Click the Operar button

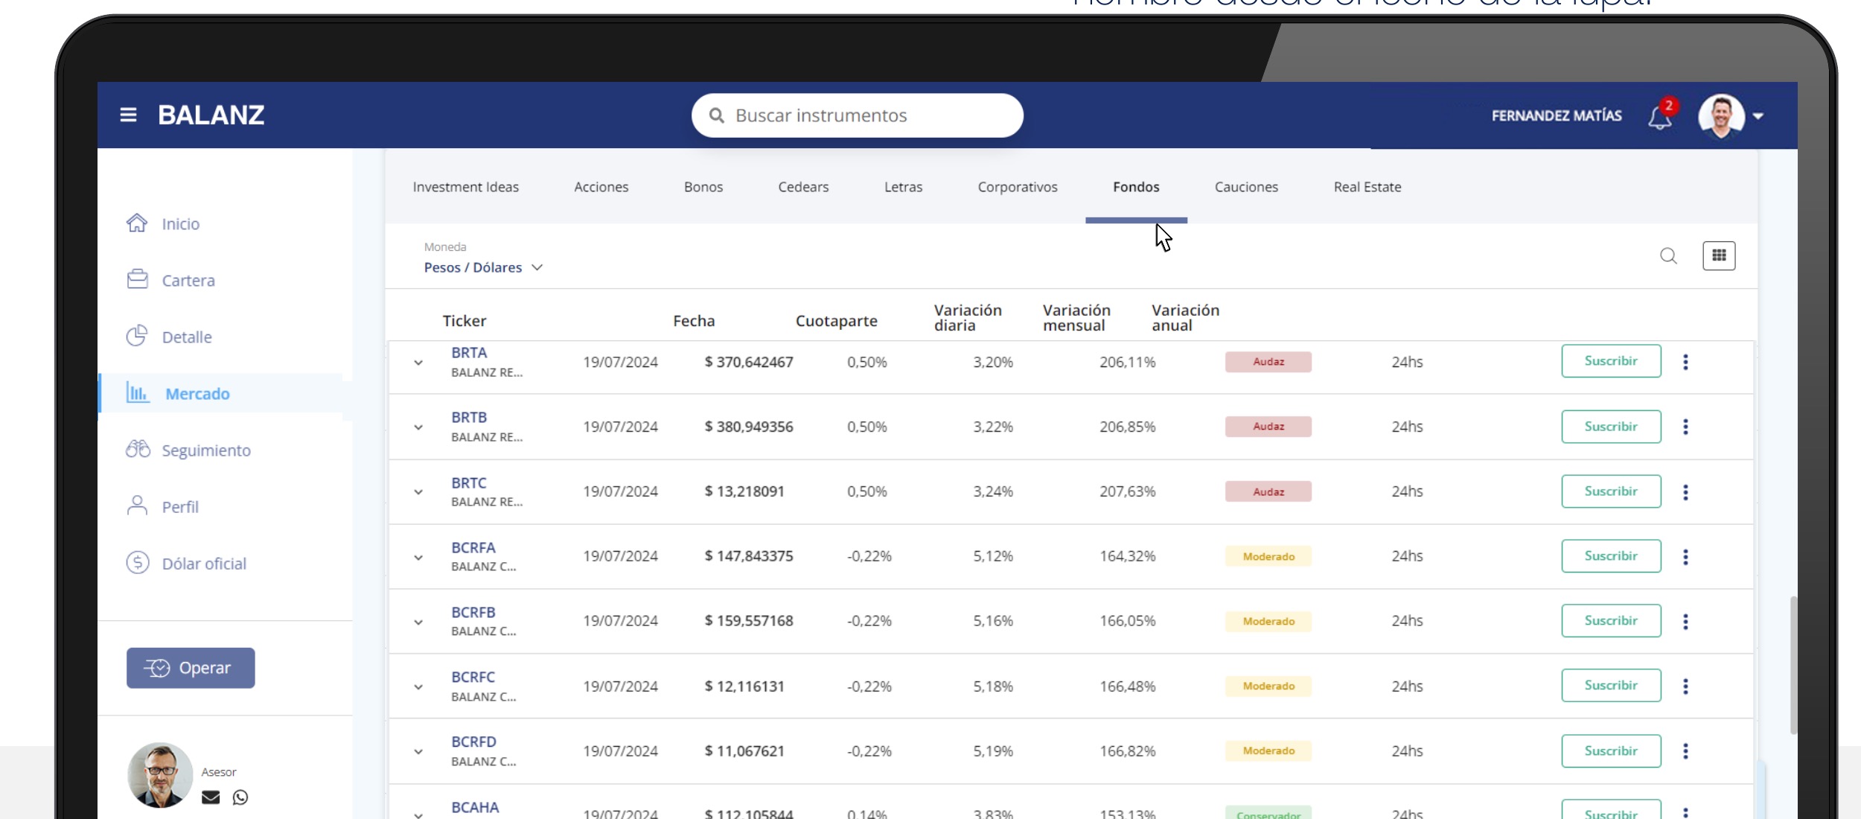[191, 668]
